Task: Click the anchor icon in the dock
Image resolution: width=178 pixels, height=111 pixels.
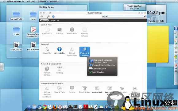Action: click(x=29, y=107)
